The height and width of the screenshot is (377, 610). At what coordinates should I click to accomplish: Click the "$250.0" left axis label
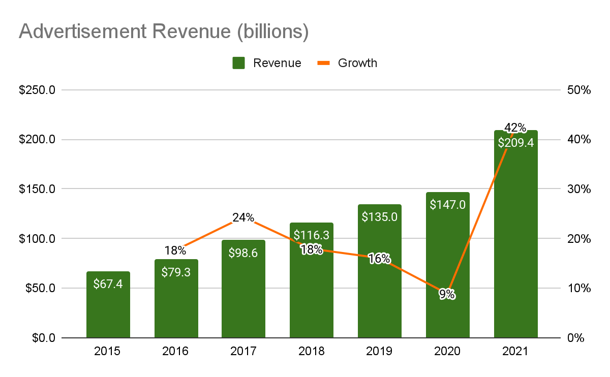pyautogui.click(x=37, y=90)
